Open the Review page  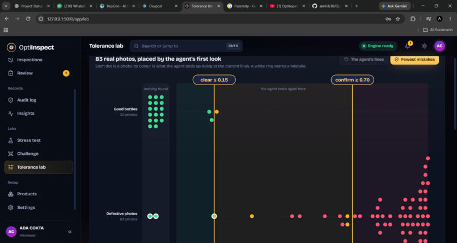tap(39, 73)
